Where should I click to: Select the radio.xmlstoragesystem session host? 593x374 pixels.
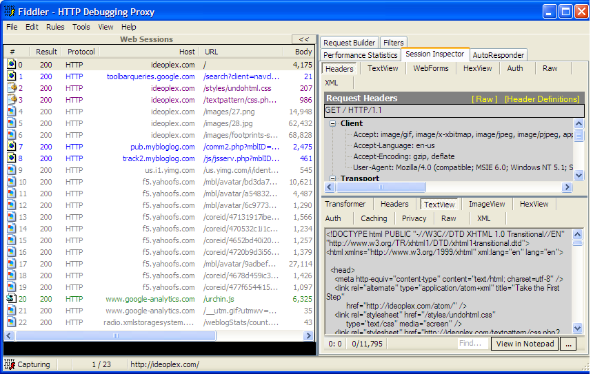coord(149,322)
